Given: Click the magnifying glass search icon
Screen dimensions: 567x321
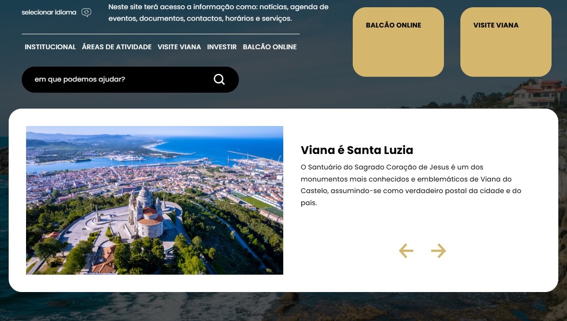Looking at the screenshot, I should [219, 79].
